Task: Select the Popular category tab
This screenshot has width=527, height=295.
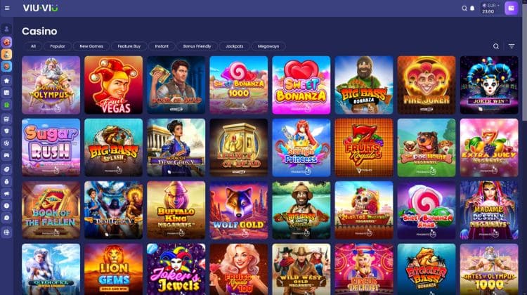Action: tap(58, 46)
